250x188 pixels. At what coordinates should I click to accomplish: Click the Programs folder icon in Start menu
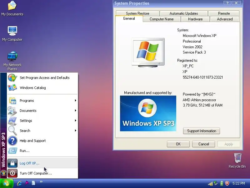coord(12,101)
